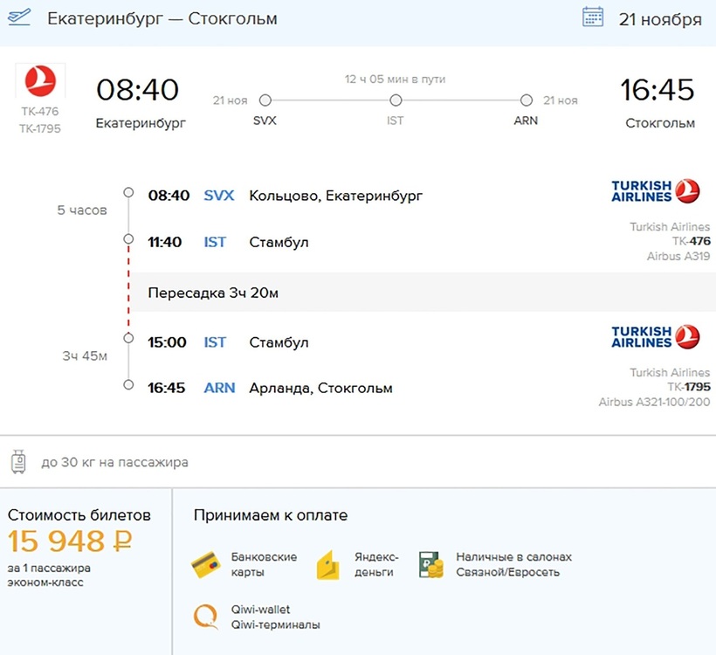Click ARN airport code for Арланда arrival

pos(219,388)
